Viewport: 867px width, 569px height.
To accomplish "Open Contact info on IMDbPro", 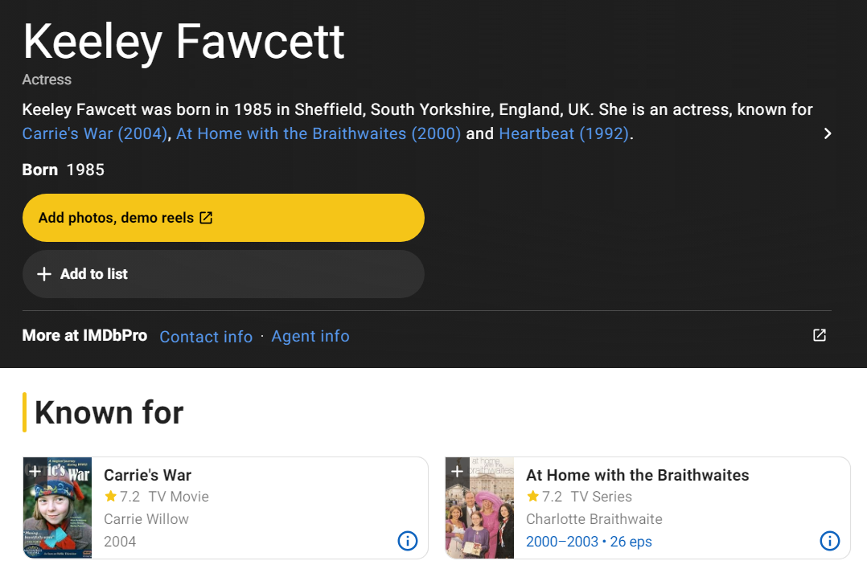I will click(x=206, y=337).
